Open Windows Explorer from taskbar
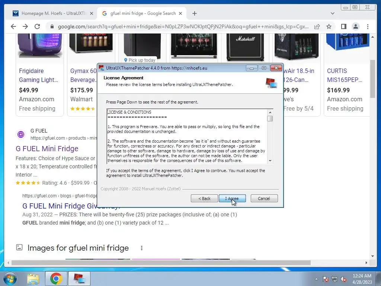The height and width of the screenshot is (286, 381). [33, 279]
